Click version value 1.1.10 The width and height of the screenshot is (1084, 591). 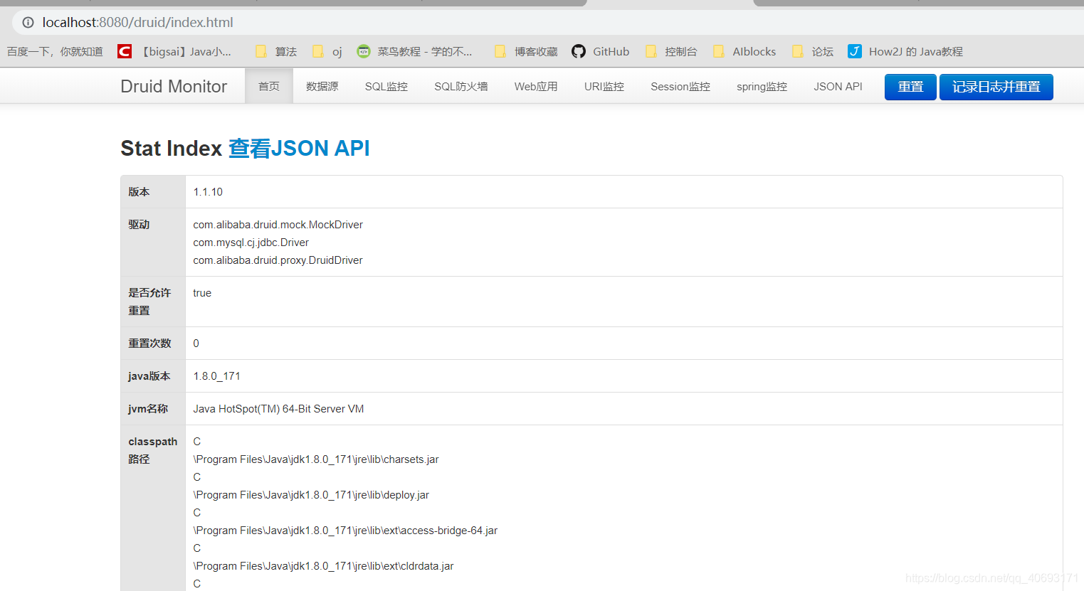208,192
